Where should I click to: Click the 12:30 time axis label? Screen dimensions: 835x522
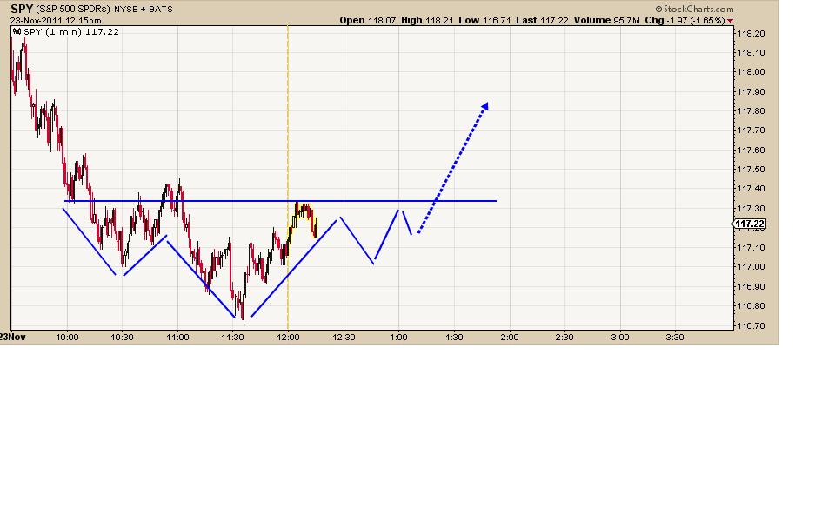(344, 338)
